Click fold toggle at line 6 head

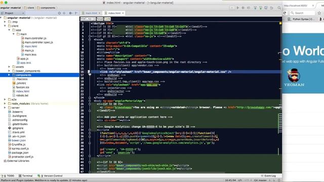[90, 39]
